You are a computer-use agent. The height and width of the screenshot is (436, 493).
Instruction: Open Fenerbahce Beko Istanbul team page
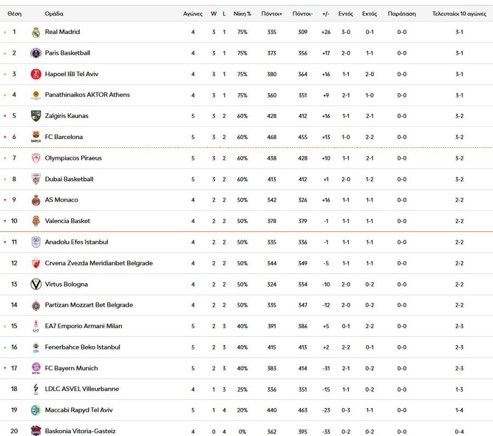pos(82,347)
